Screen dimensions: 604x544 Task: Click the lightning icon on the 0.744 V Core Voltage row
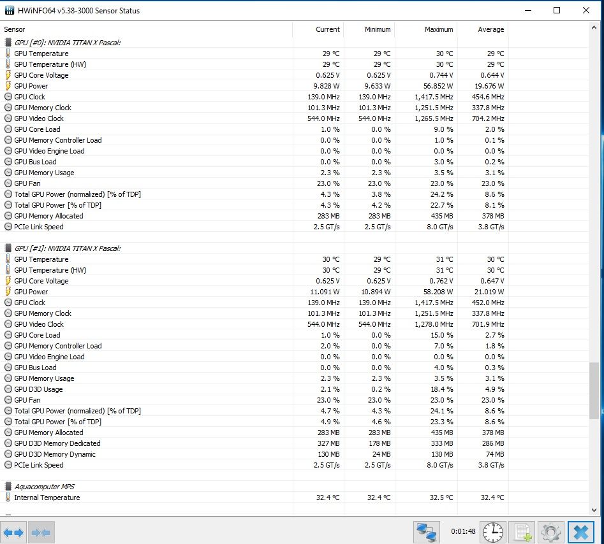coord(8,75)
